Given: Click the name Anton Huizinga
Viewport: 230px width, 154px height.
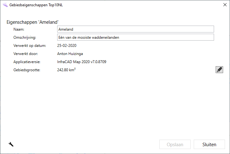Looking at the screenshot, I should 70,54.
